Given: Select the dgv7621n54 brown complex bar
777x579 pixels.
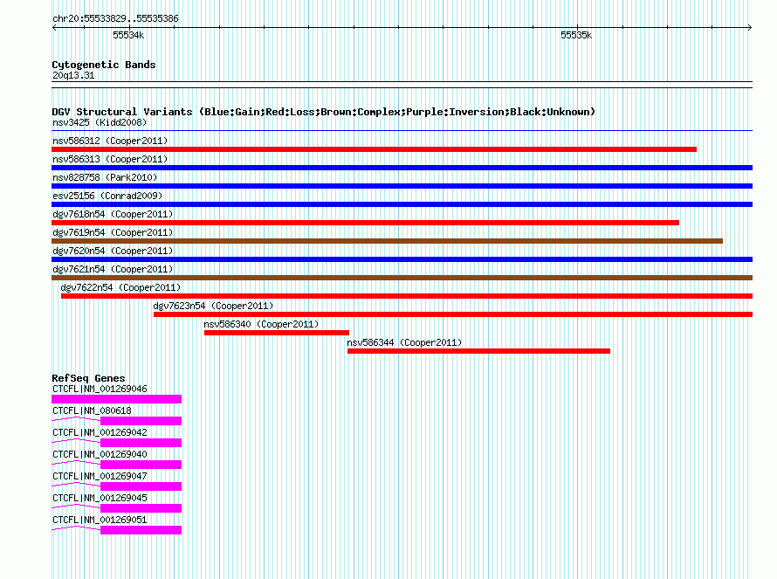Looking at the screenshot, I should pos(402,278).
